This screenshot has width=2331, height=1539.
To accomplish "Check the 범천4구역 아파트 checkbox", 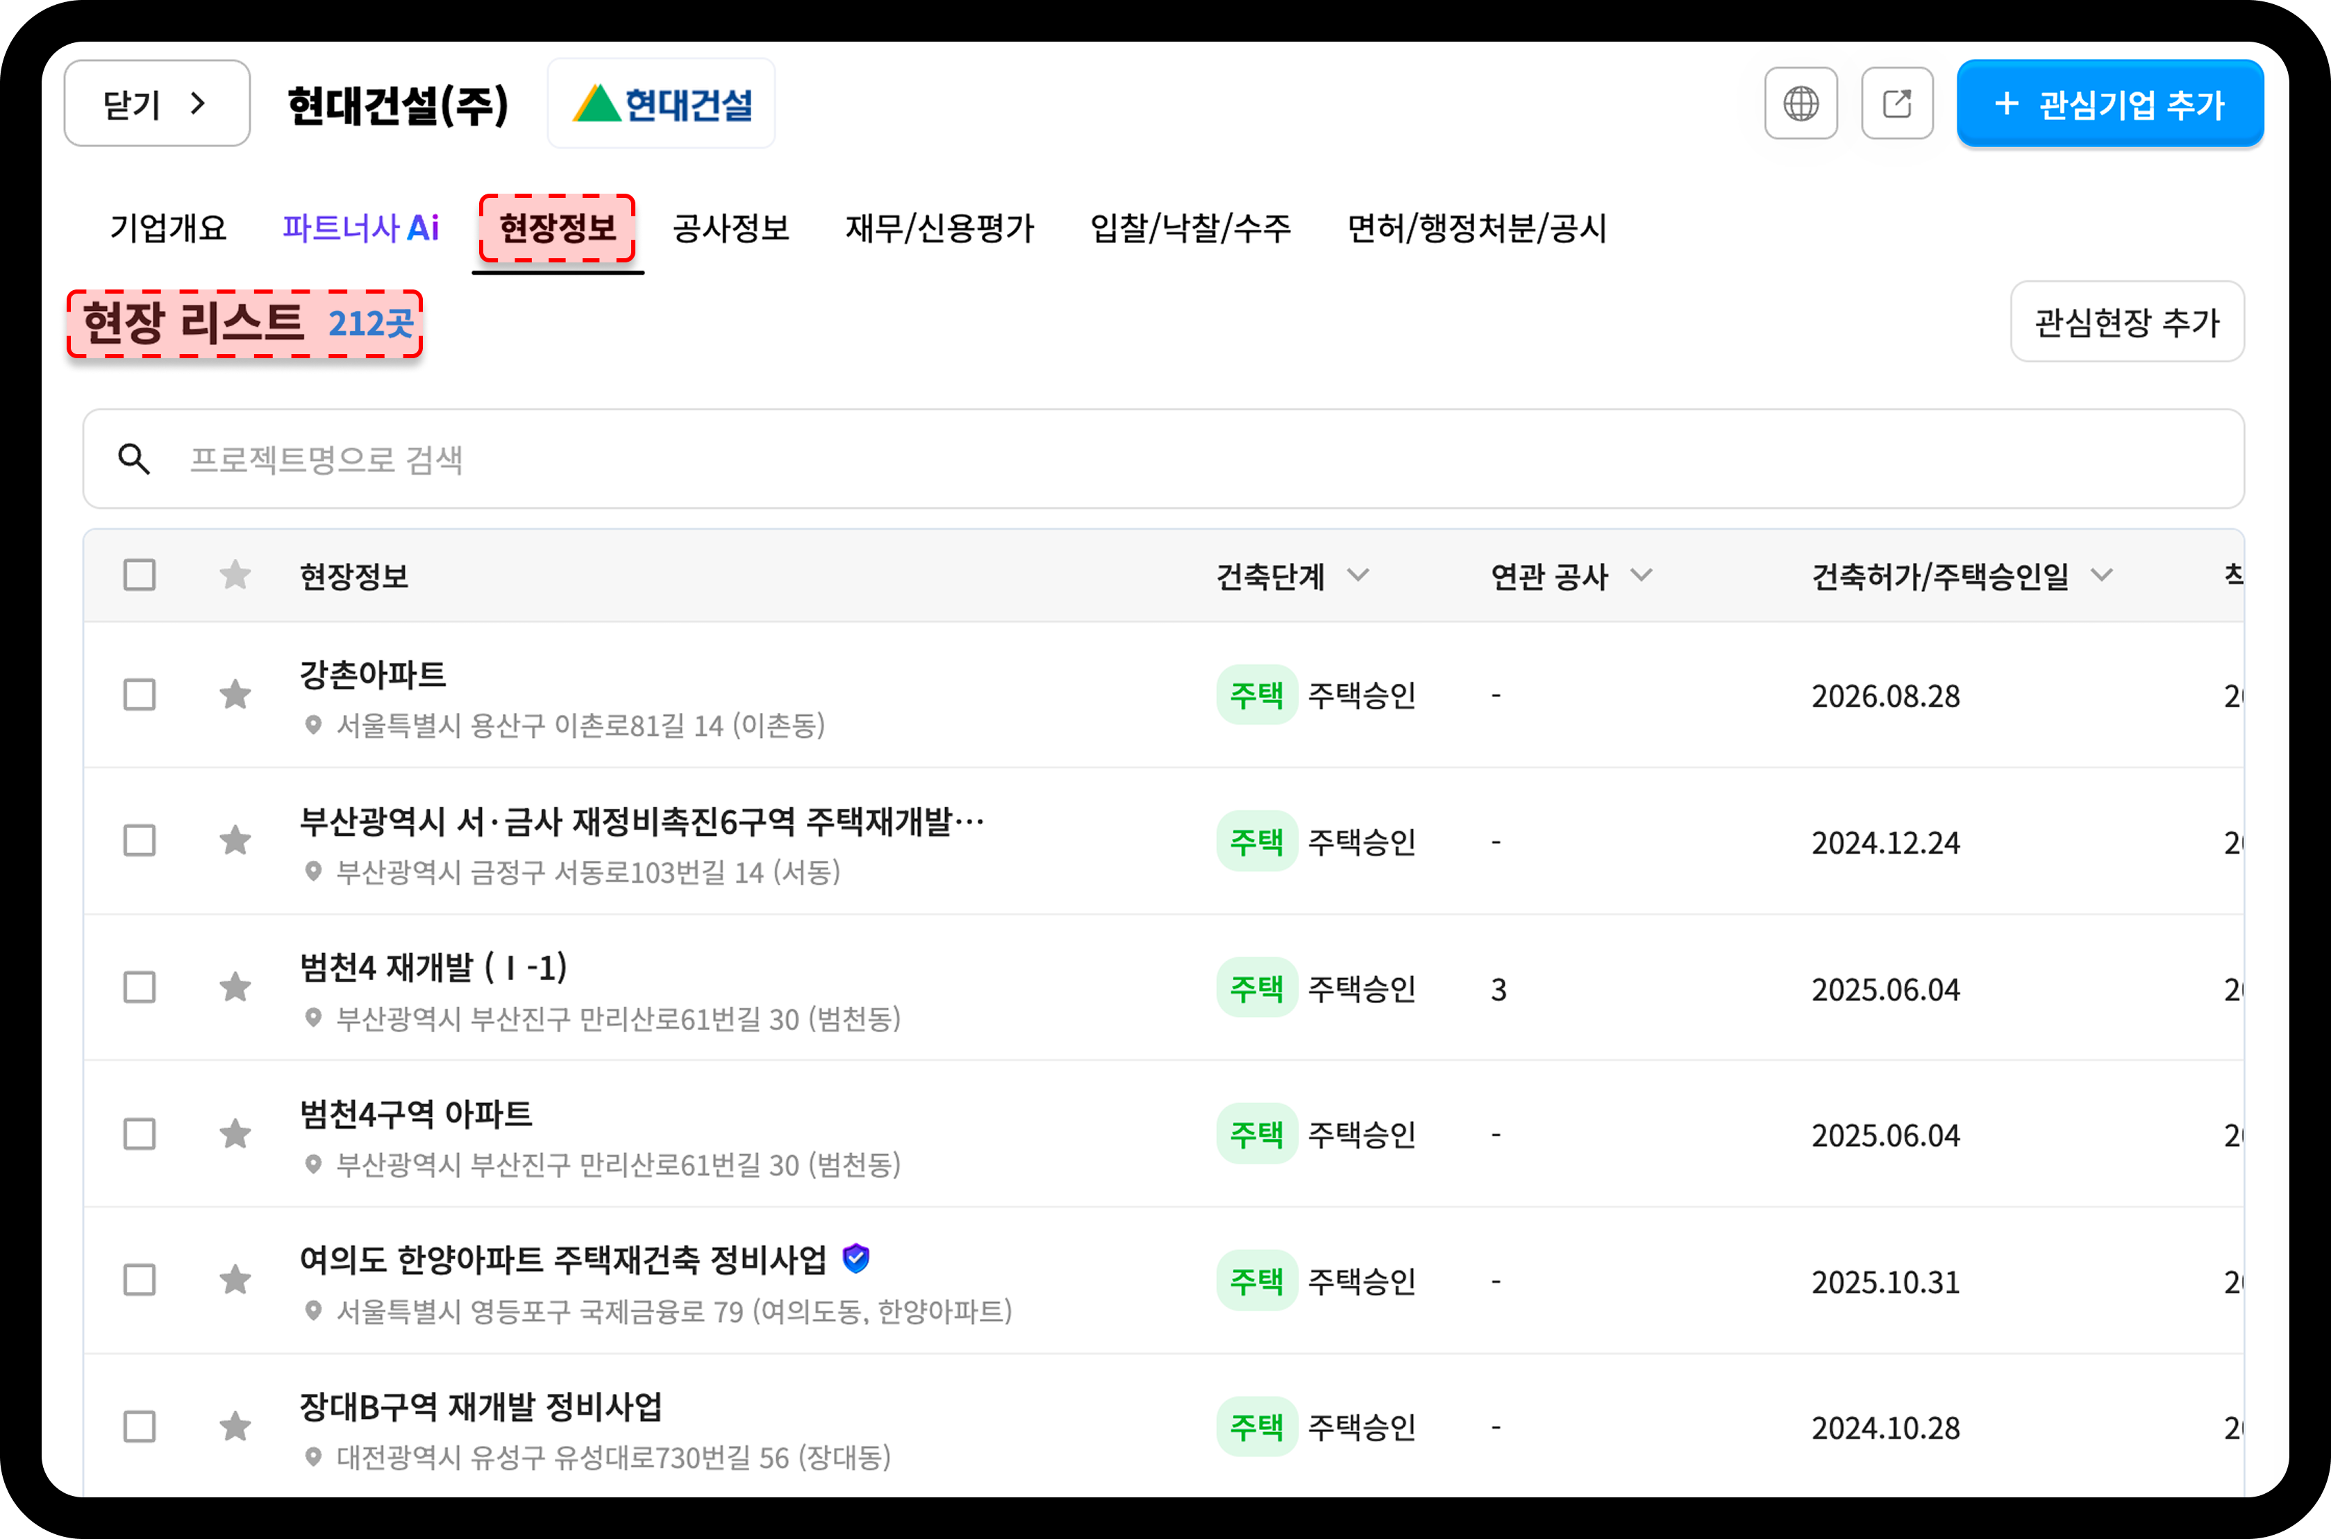I will (140, 1134).
